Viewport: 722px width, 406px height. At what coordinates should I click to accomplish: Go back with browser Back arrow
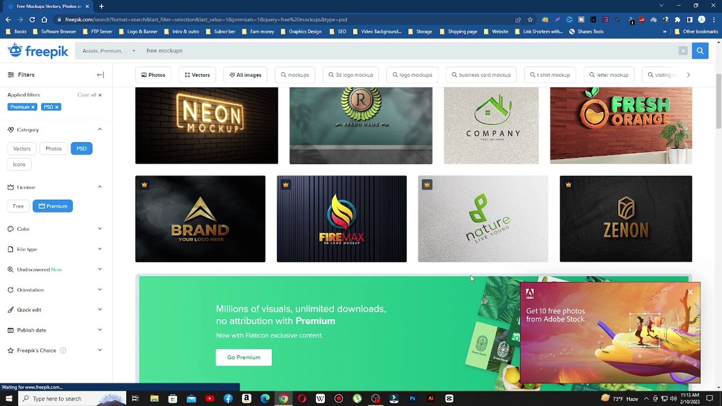click(x=8, y=19)
